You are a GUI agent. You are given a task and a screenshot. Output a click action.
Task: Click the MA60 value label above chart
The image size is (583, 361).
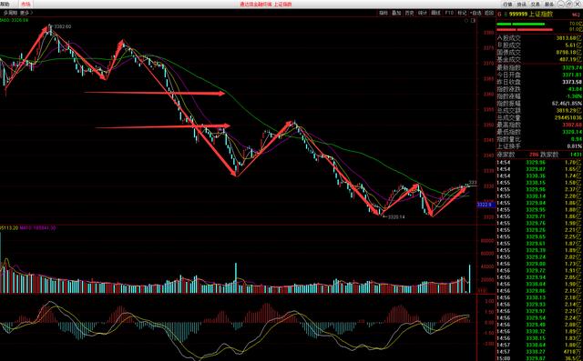14,20
